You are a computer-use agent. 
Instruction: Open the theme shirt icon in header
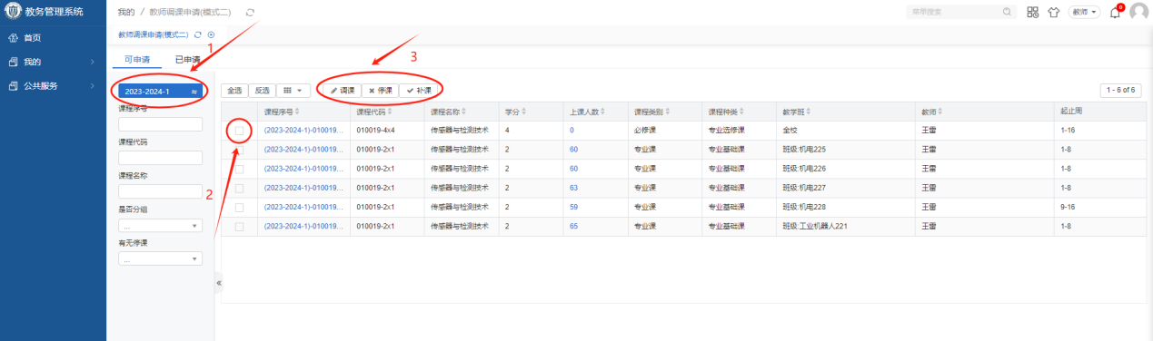[x=1054, y=13]
